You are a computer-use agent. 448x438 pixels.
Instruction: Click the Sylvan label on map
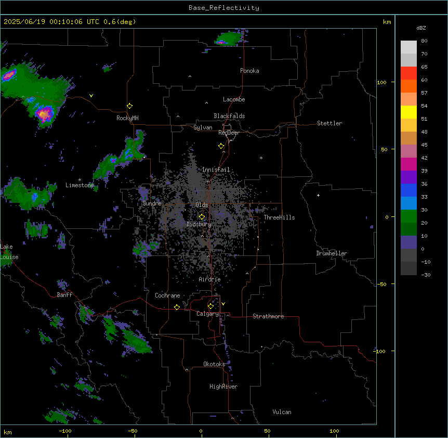coord(203,127)
